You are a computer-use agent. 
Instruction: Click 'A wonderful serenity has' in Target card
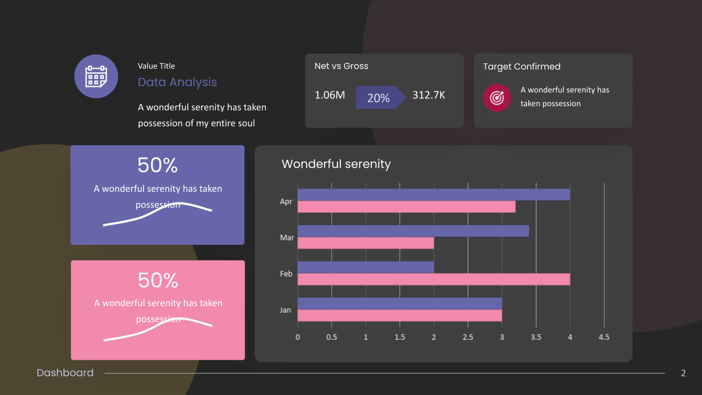click(565, 90)
